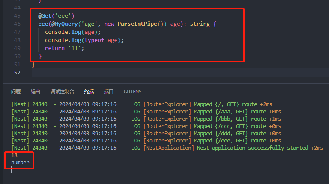Click the ParseIntPipe class name
Viewport: 329px width, 184px height.
point(137,24)
